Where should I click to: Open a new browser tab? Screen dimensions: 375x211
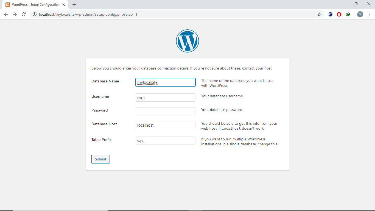74,5
